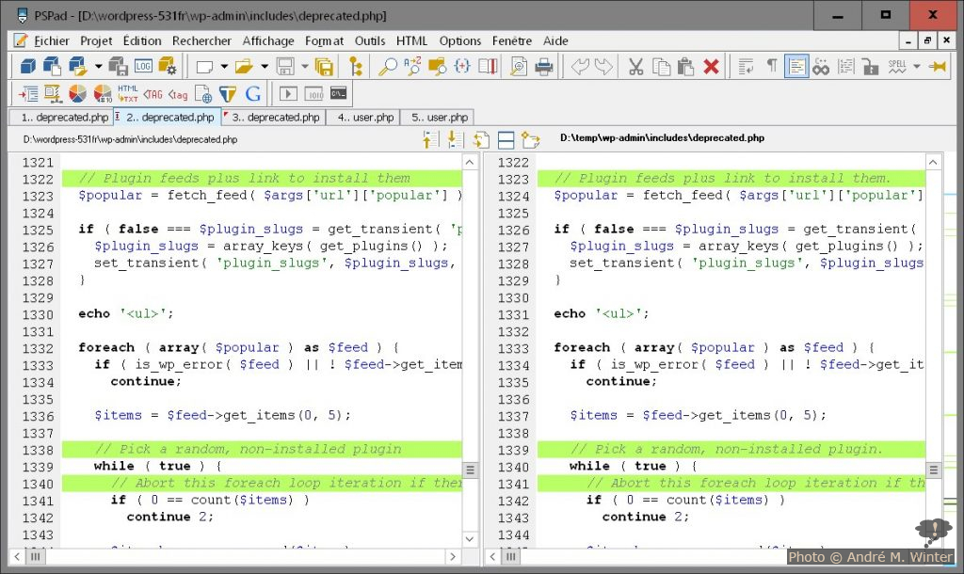
Task: Open the save options dropdown arrow
Action: 303,67
